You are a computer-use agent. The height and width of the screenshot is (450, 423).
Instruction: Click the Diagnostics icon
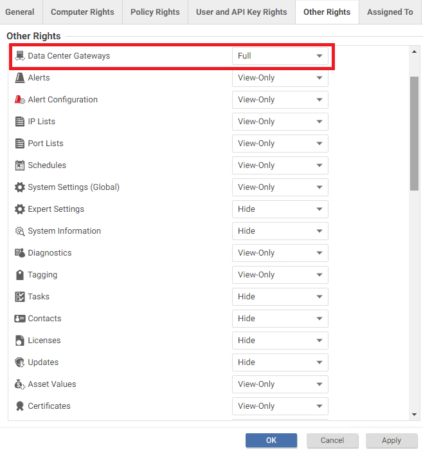(x=20, y=253)
